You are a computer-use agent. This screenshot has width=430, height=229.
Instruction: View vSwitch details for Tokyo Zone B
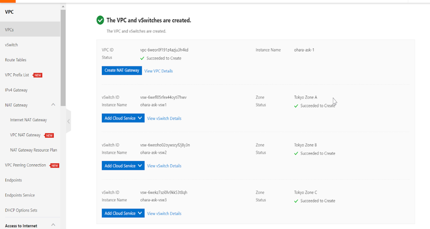click(x=164, y=166)
